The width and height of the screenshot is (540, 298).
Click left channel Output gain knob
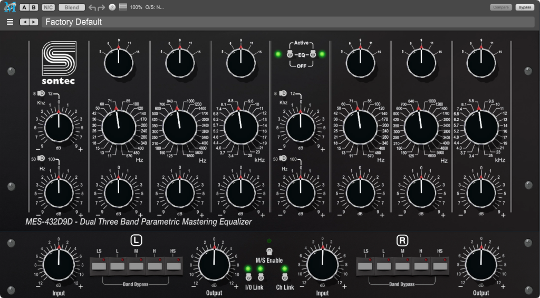[214, 265]
